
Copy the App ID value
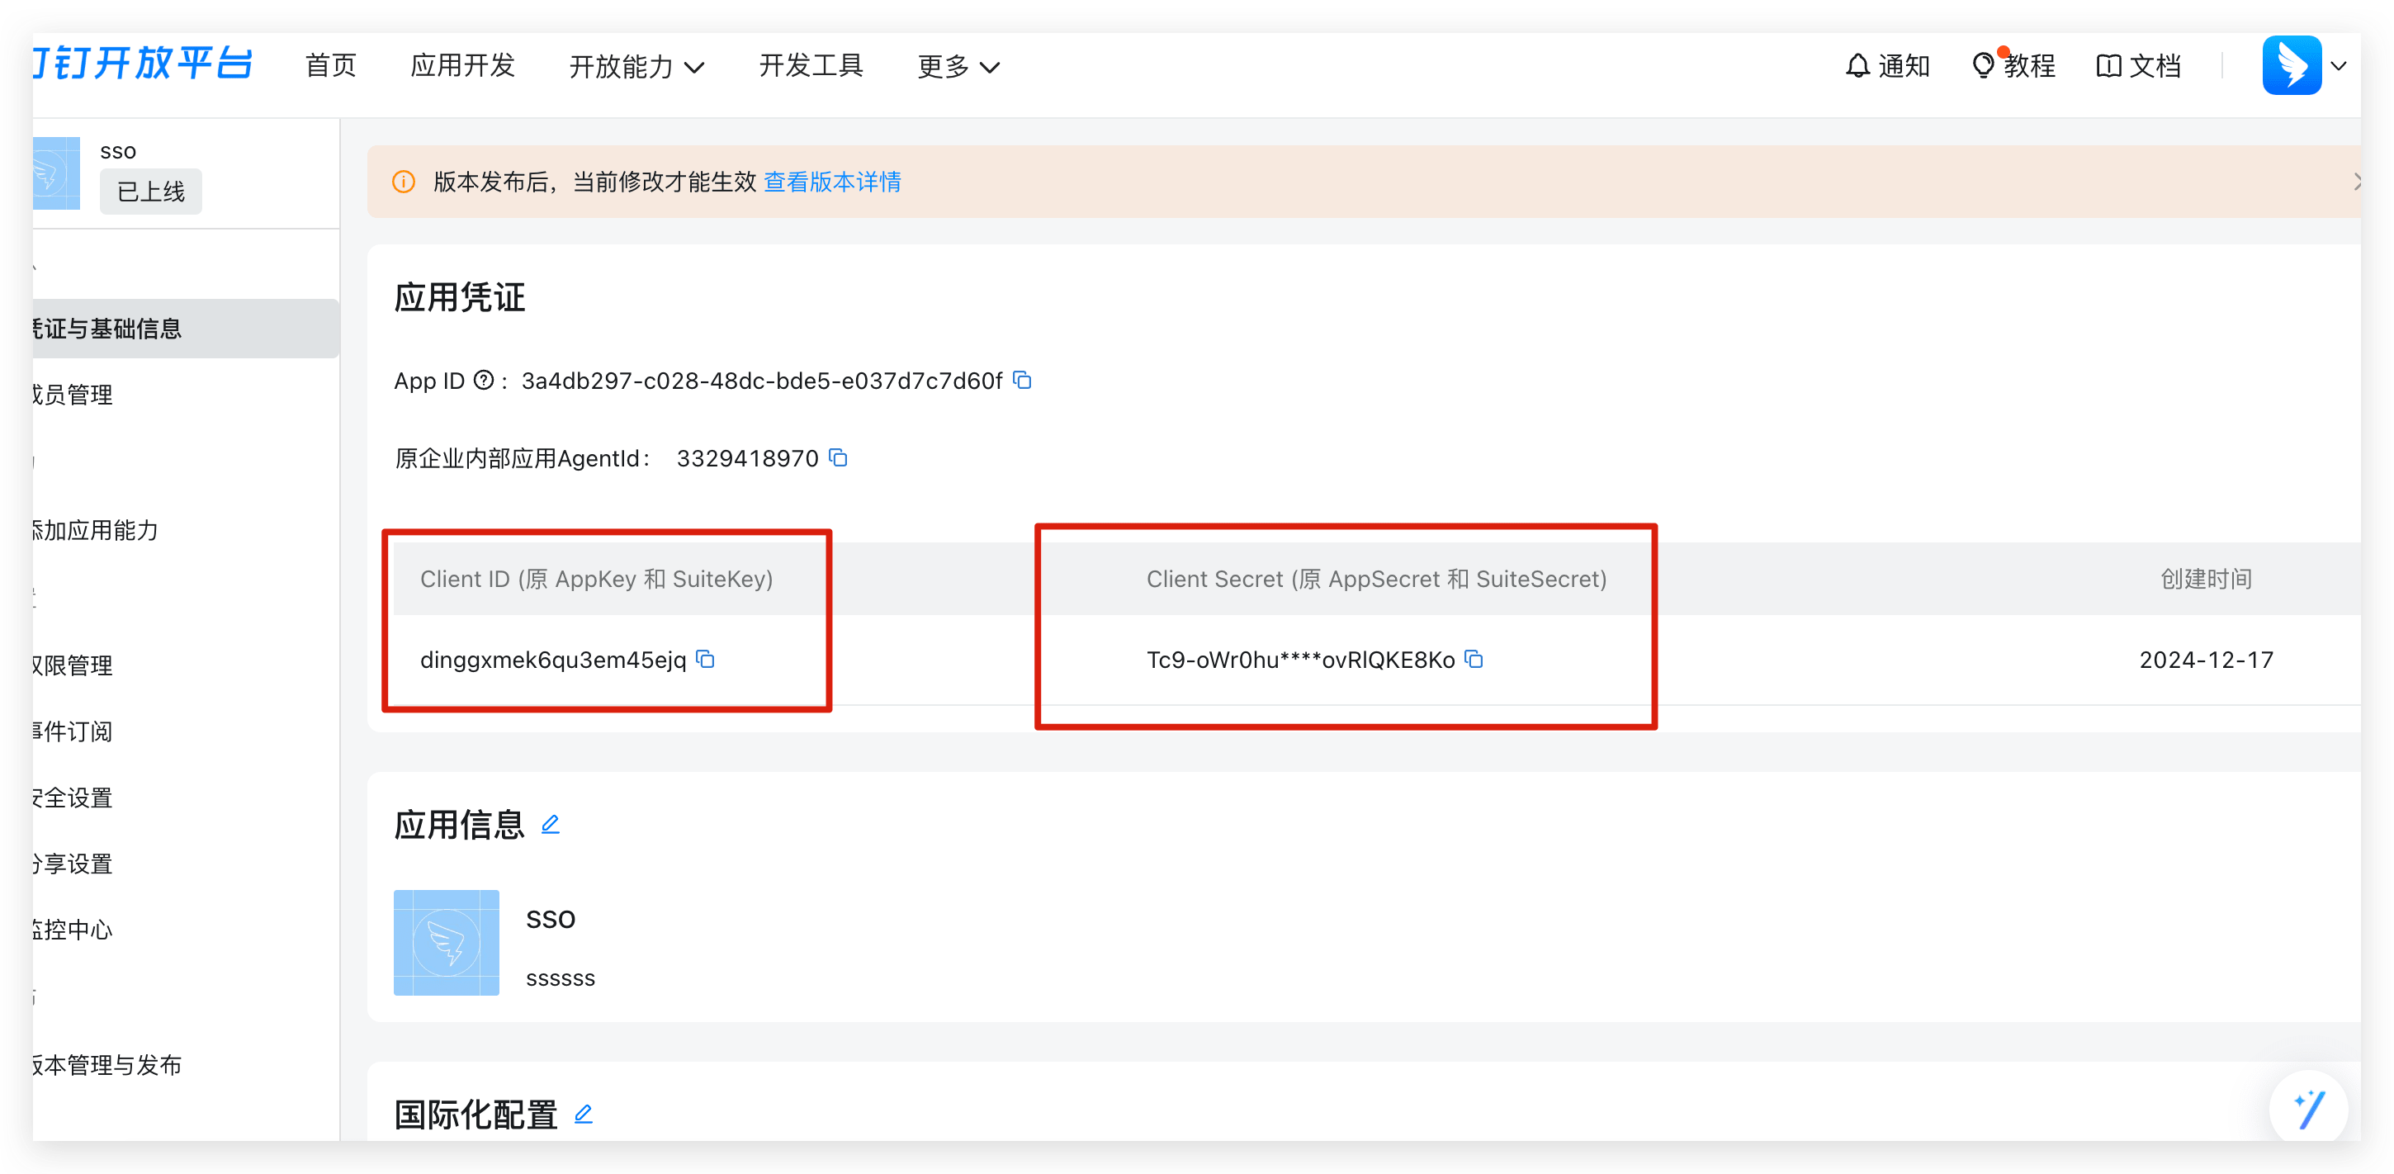(1022, 380)
